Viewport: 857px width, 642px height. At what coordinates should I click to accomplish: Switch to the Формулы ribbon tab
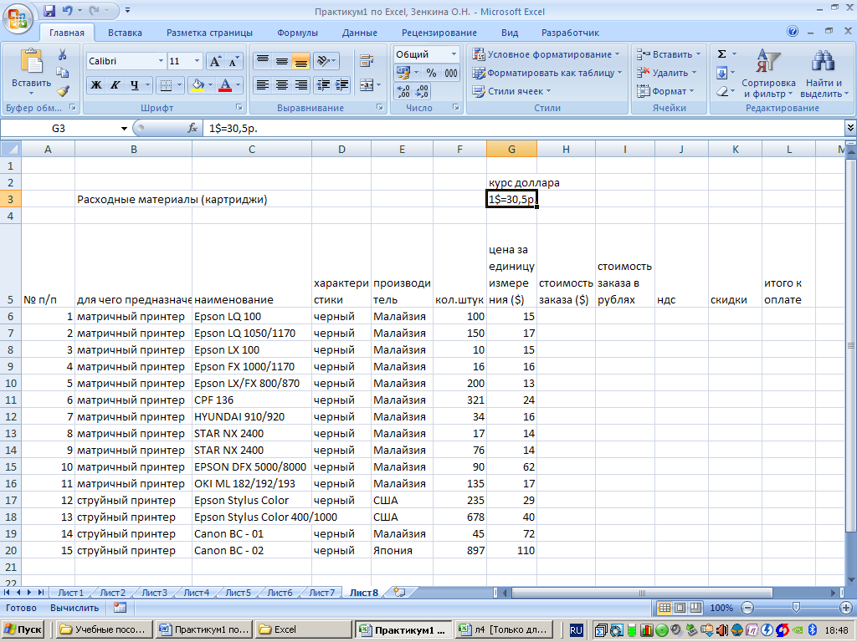point(297,33)
